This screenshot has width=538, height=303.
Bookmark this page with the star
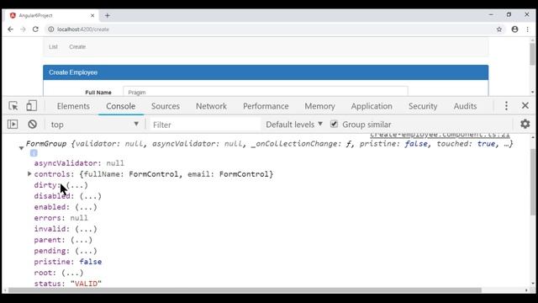point(498,29)
